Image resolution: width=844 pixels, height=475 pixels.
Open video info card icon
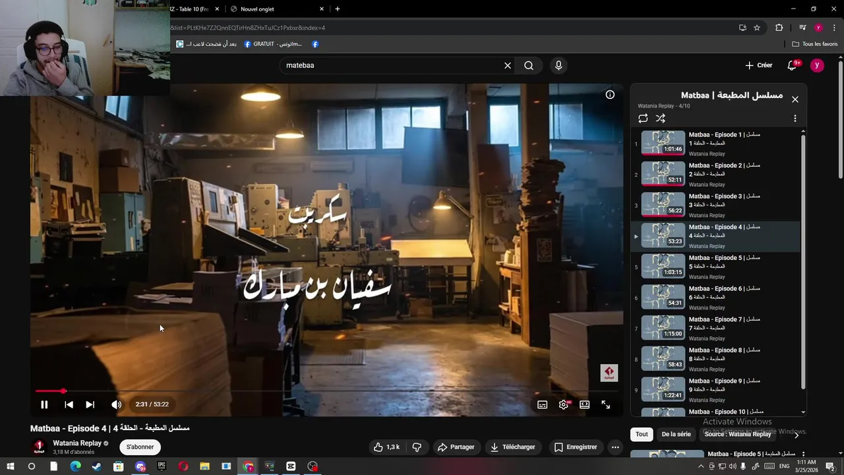click(x=610, y=94)
